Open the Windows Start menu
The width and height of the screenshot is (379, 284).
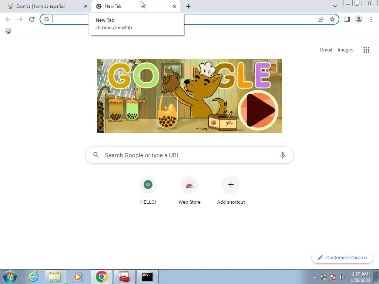[x=10, y=277]
